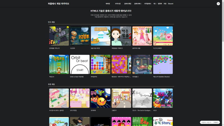Click the 고군분투 title text

tap(73, 48)
